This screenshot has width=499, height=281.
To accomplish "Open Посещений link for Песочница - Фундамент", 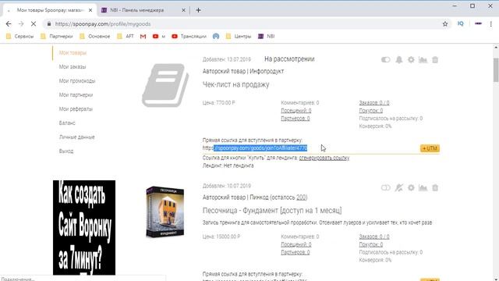I will pyautogui.click(x=296, y=244).
